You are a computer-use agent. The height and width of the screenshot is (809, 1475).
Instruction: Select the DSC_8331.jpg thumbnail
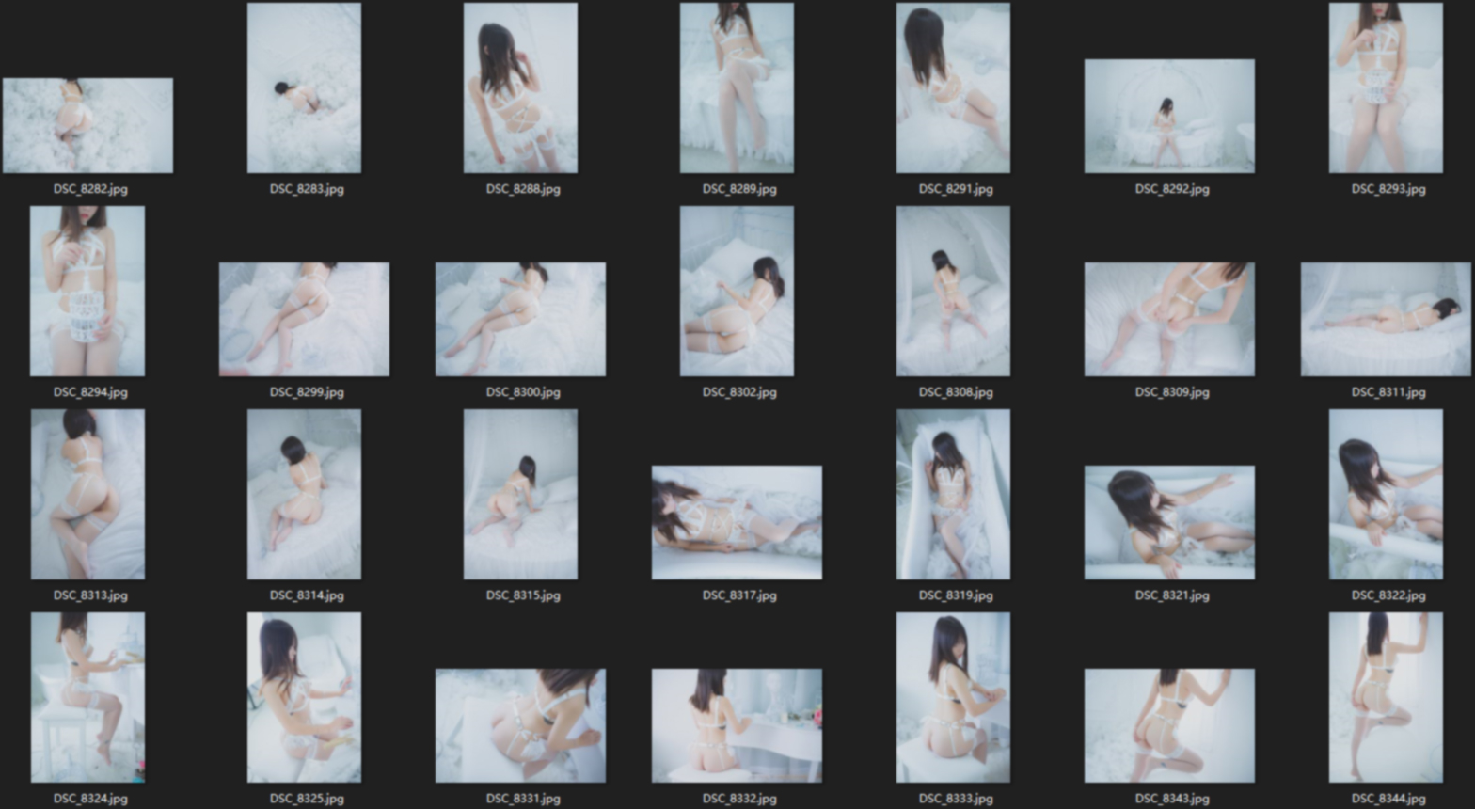pyautogui.click(x=520, y=725)
